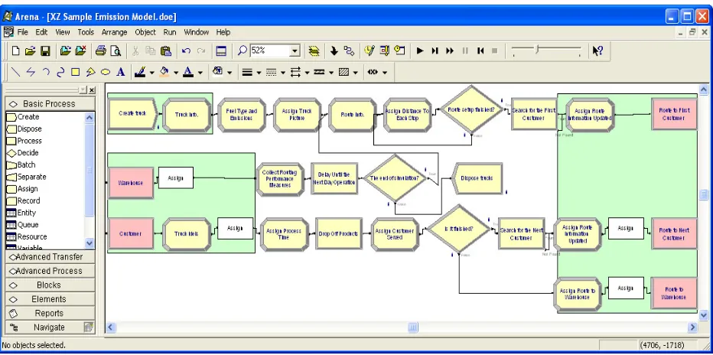Detach the template panel
The height and width of the screenshot is (355, 713).
80,51
